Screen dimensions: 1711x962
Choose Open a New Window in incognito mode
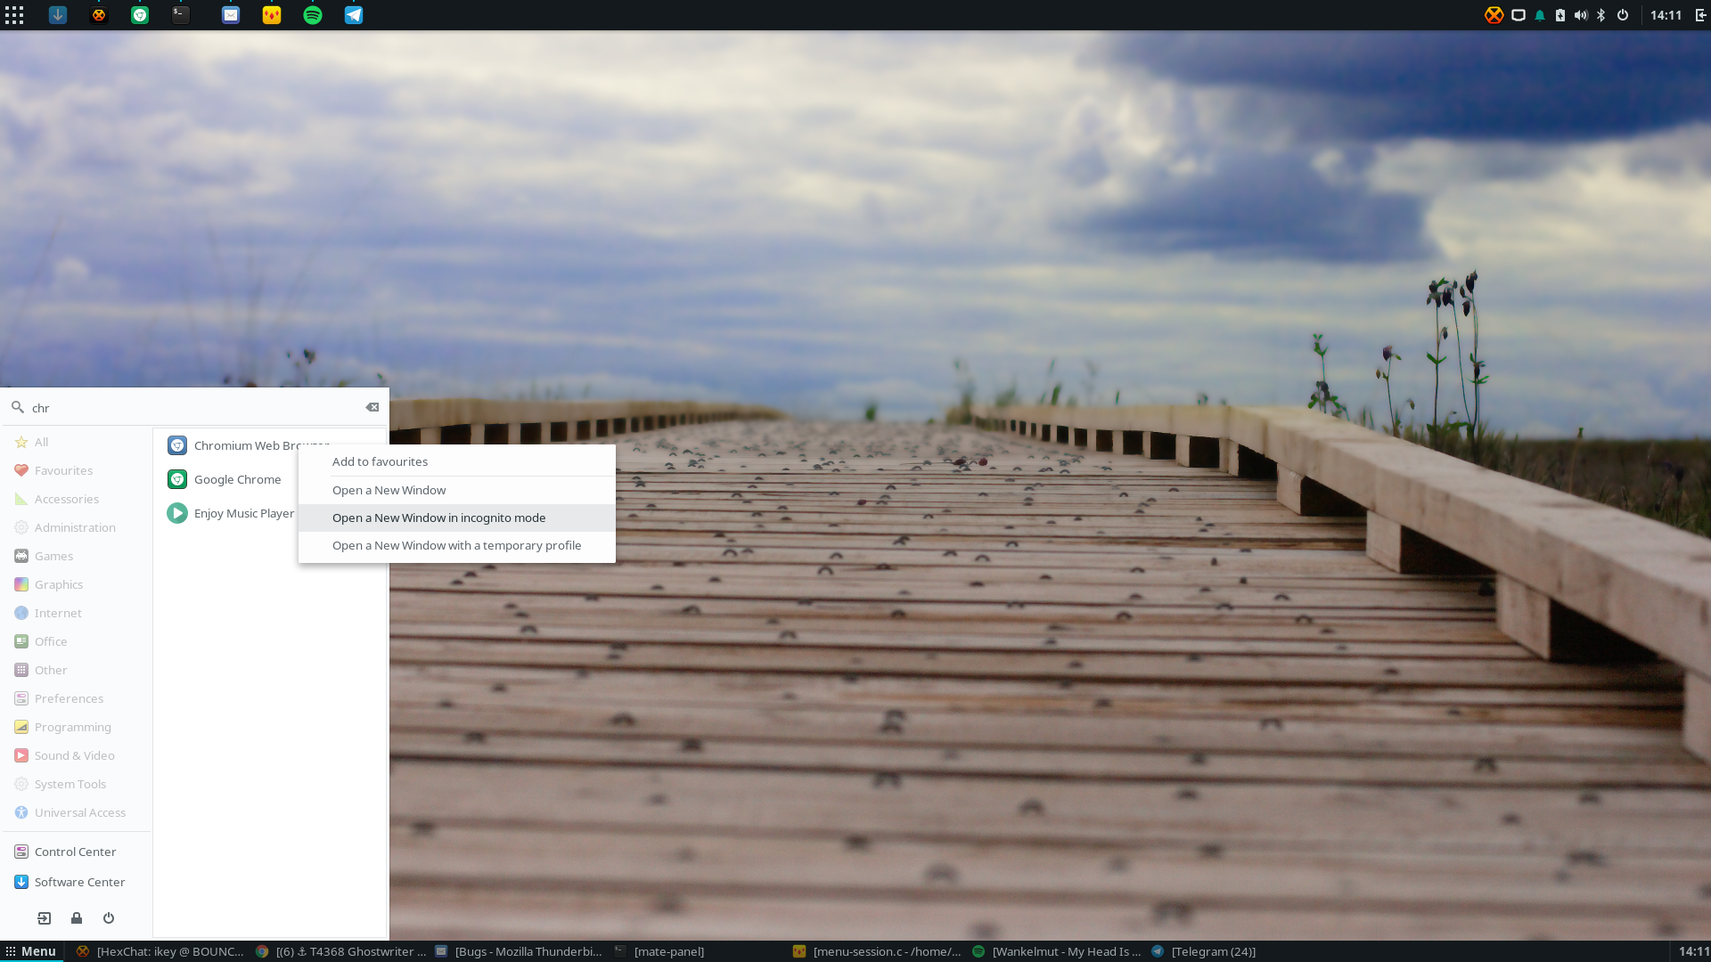click(x=457, y=518)
